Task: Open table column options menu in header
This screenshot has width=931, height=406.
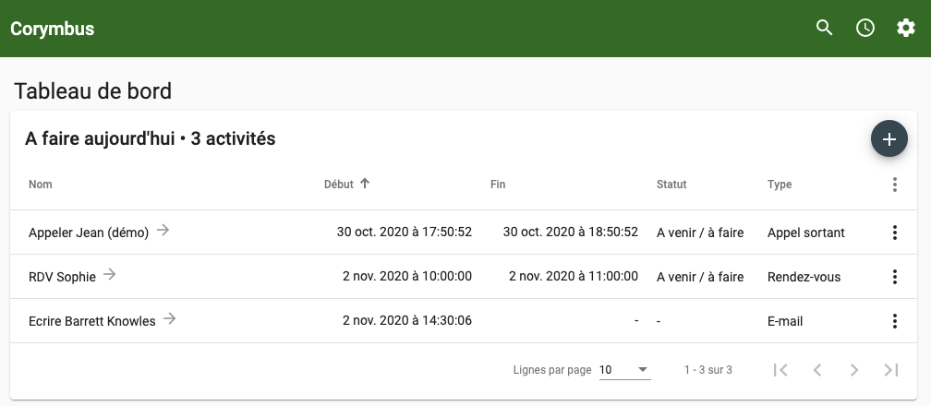Action: pos(894,185)
